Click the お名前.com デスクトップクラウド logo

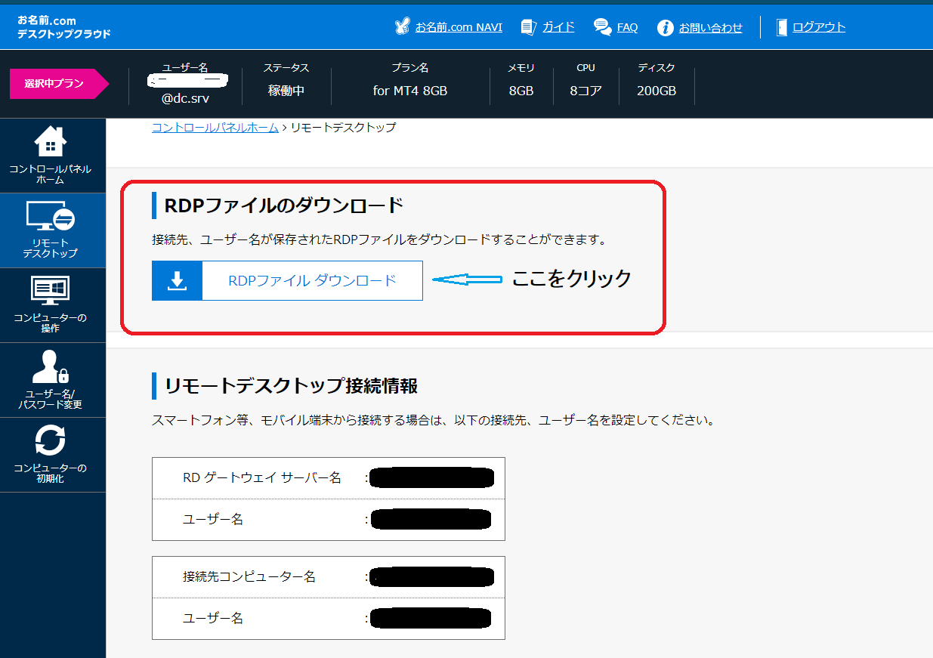point(63,27)
